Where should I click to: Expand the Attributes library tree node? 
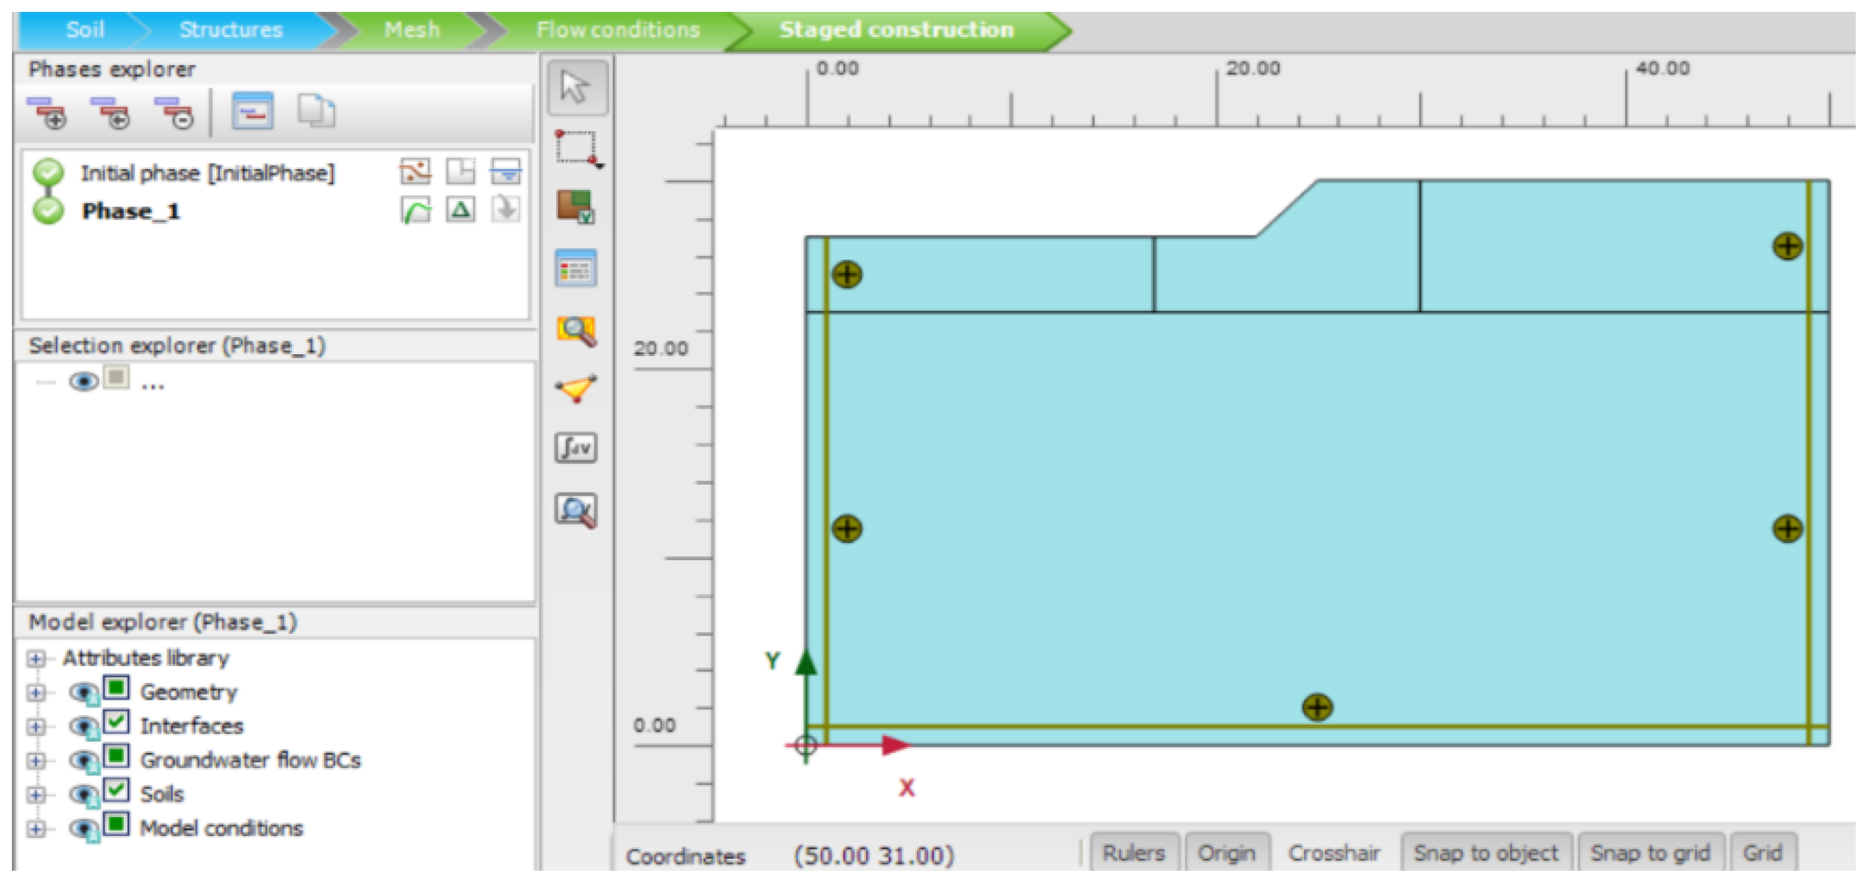coord(36,658)
